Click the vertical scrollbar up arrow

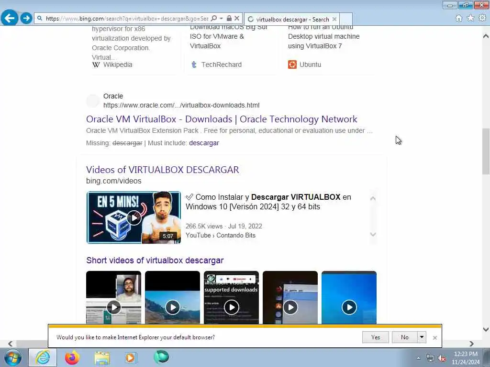pyautogui.click(x=486, y=36)
